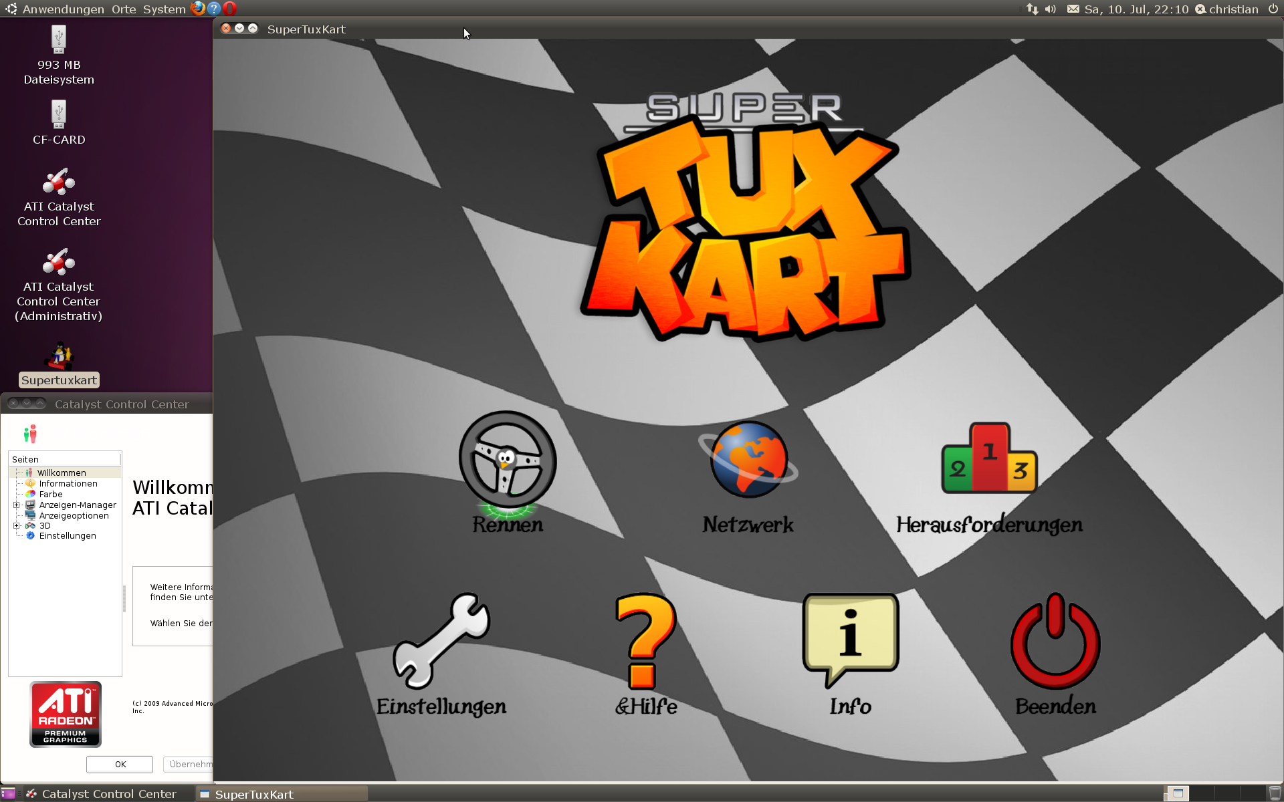Click the show desktop icon in bottom panel

click(x=8, y=794)
